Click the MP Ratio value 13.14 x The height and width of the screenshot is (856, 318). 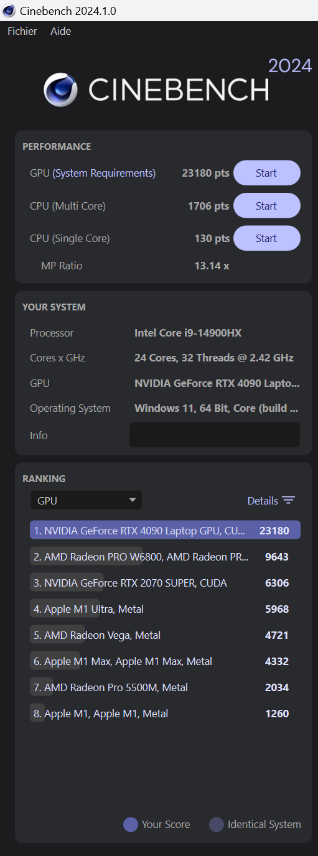pos(212,266)
